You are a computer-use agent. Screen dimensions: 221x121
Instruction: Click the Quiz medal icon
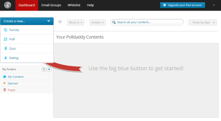click(x=6, y=49)
